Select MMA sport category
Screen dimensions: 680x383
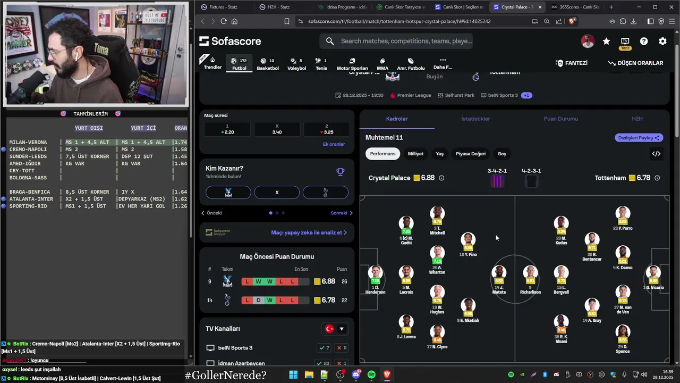[382, 64]
